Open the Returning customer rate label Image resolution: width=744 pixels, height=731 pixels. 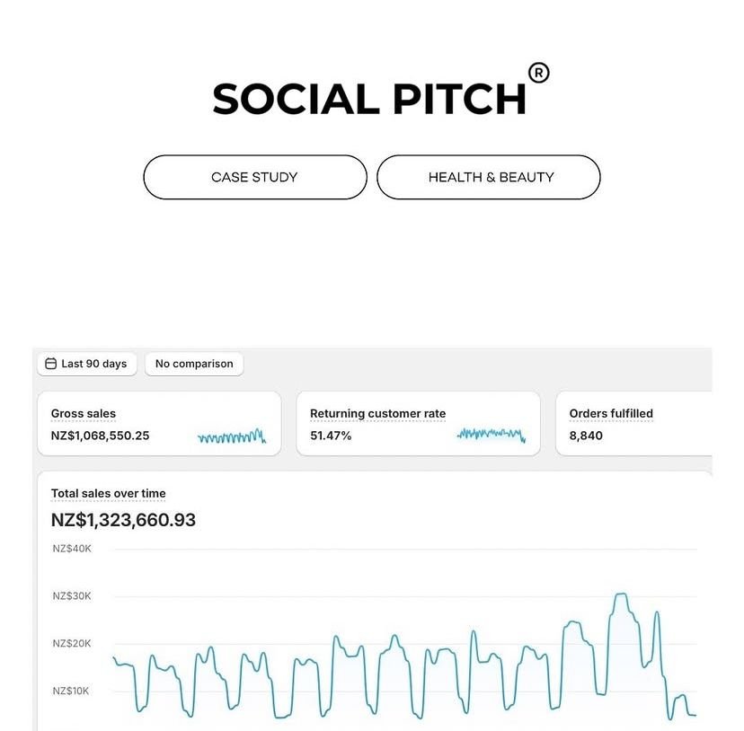[x=377, y=414]
